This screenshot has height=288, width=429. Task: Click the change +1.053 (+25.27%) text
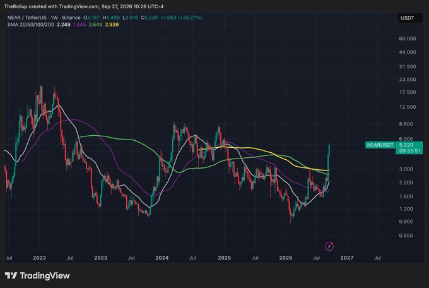181,18
